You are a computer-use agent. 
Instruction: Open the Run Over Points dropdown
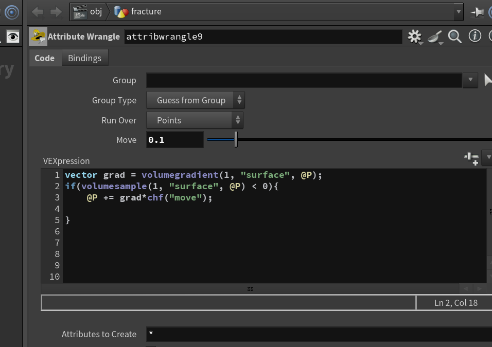[x=195, y=120]
